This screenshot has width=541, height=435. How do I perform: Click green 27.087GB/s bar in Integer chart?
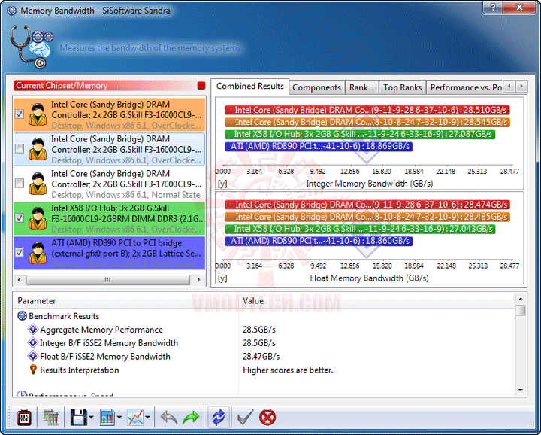[x=360, y=135]
